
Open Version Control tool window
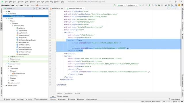(9, 99)
